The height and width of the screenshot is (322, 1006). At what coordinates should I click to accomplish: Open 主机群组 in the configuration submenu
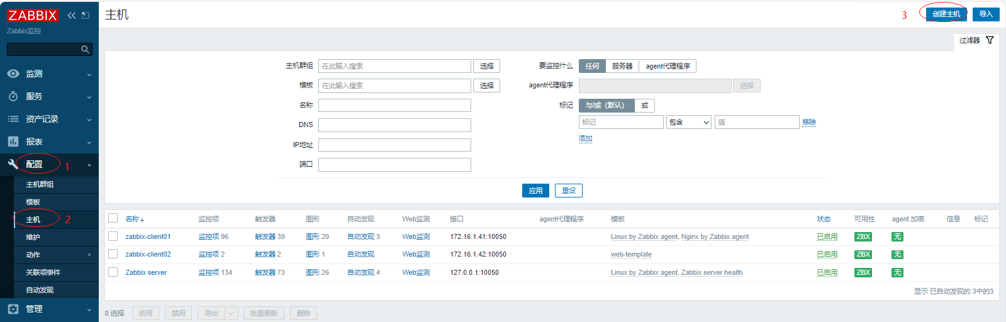(x=40, y=184)
